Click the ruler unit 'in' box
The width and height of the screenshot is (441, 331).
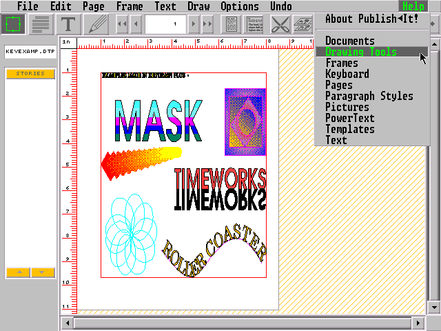coord(68,42)
